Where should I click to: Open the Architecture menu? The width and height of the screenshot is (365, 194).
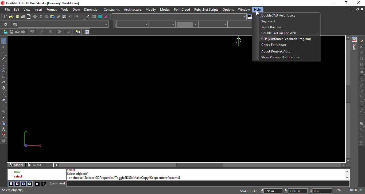133,10
